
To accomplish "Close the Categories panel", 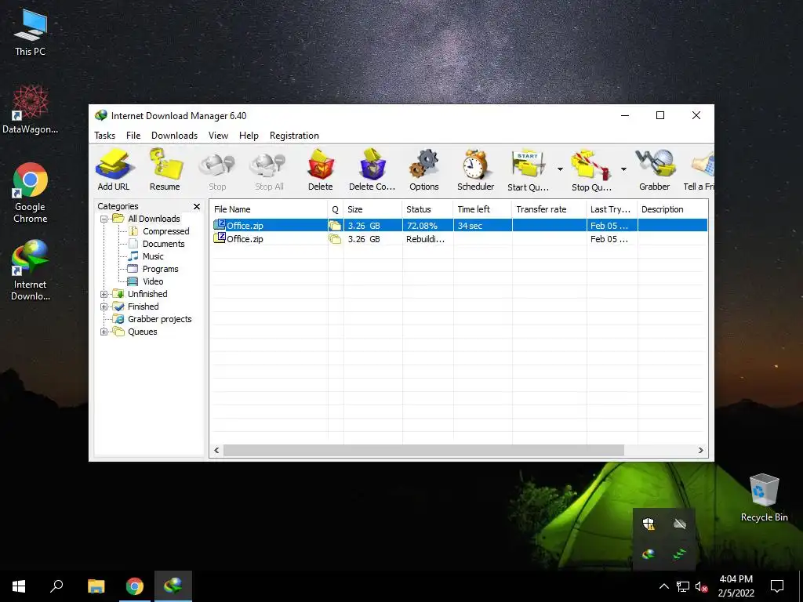I will coord(197,206).
